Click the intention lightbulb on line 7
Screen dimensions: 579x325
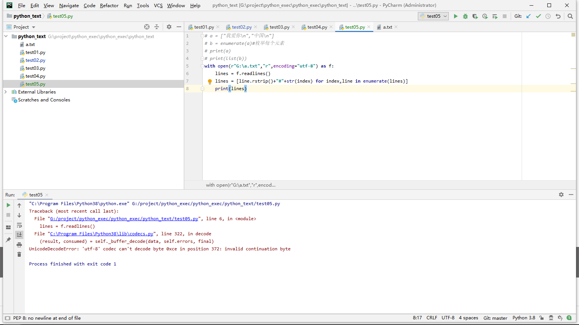coord(210,81)
